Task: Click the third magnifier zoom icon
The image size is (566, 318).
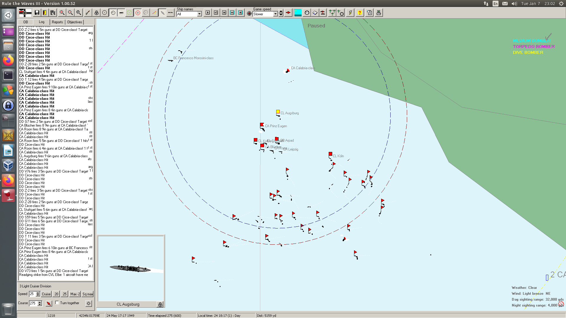Action: (x=78, y=13)
